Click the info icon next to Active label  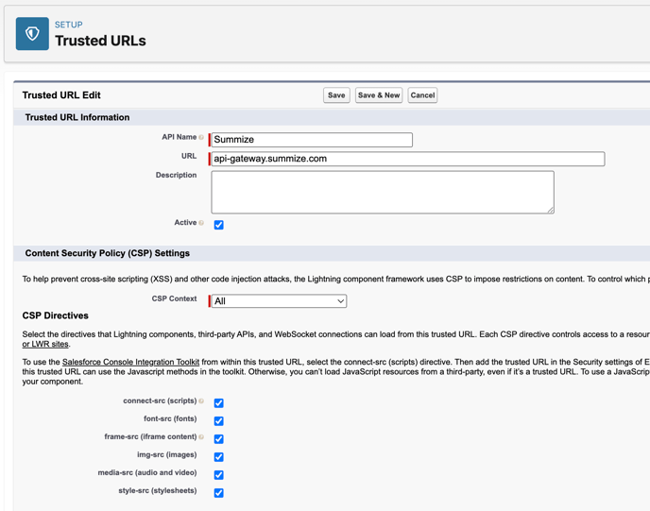coord(201,223)
